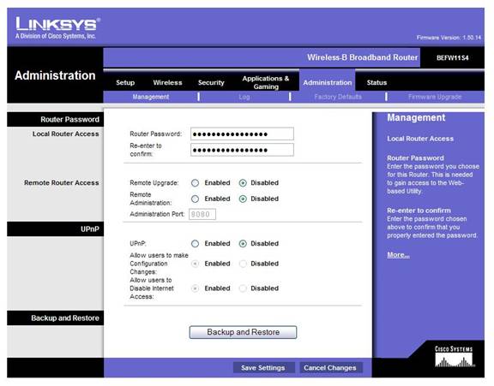This screenshot has height=386, width=494.
Task: Click the Backup and Restore section header
Action: click(65, 318)
